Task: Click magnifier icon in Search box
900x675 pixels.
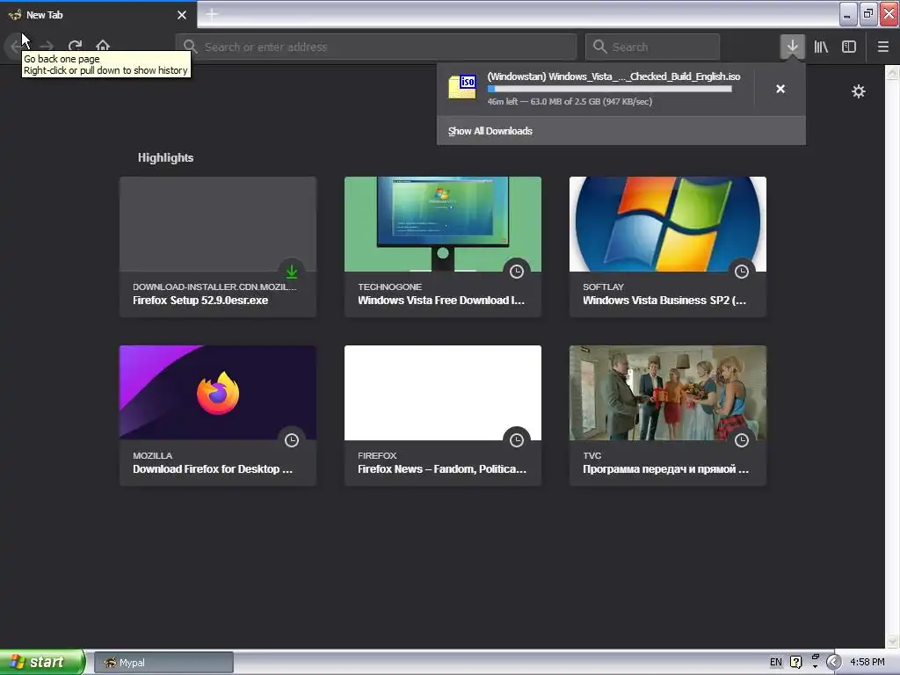Action: pyautogui.click(x=599, y=47)
